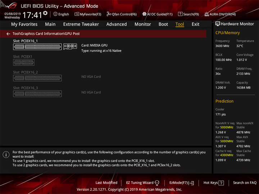Click the CPU/Memory heading
This screenshot has width=259, height=194.
(227, 33)
